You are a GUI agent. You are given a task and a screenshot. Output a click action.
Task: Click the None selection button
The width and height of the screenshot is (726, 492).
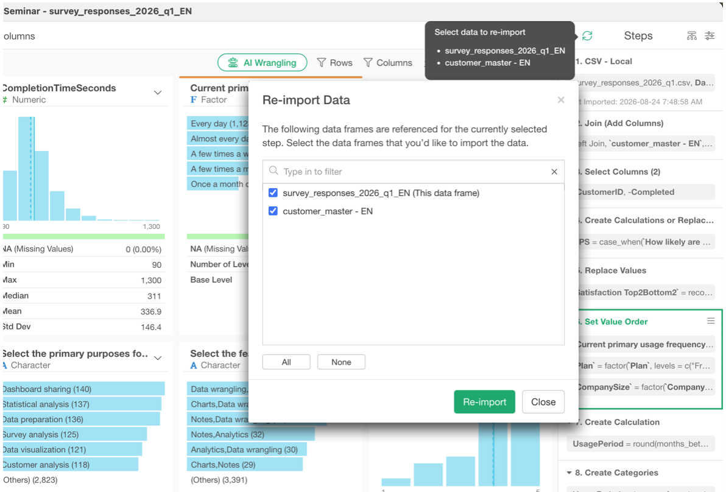[x=341, y=362]
